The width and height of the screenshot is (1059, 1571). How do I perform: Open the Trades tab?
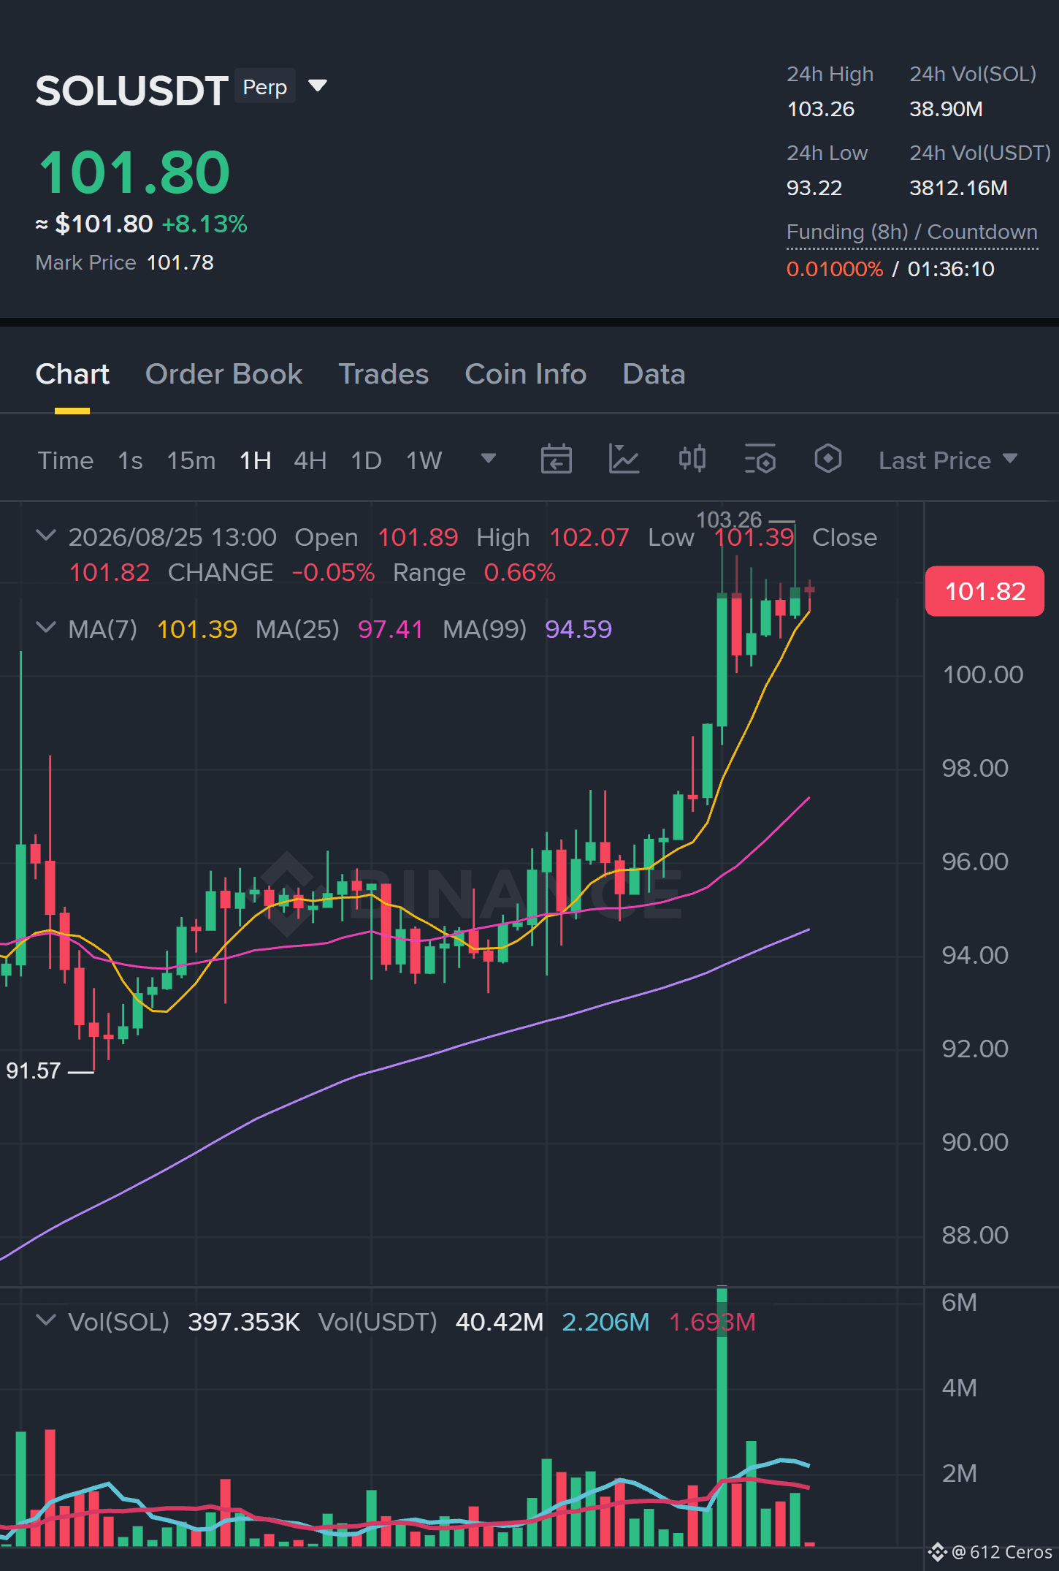point(383,374)
